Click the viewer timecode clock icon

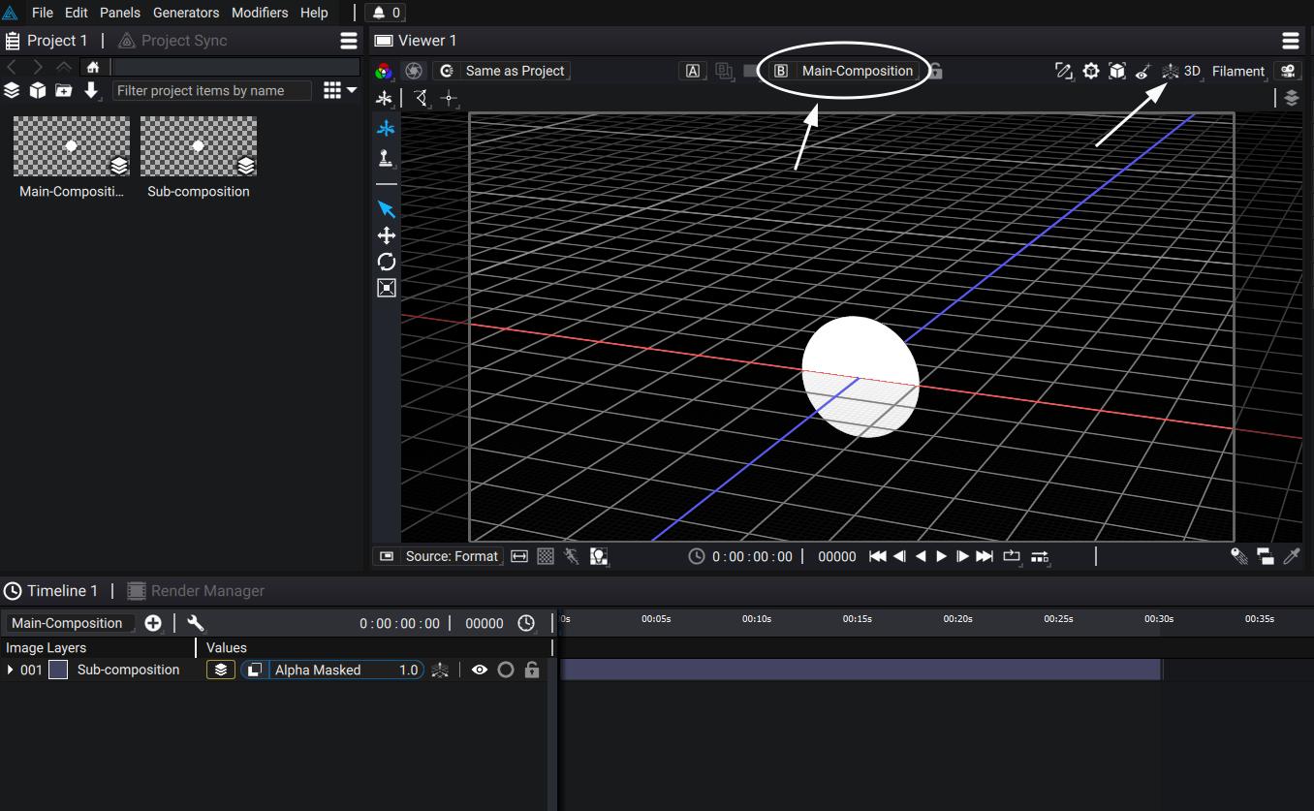click(697, 556)
